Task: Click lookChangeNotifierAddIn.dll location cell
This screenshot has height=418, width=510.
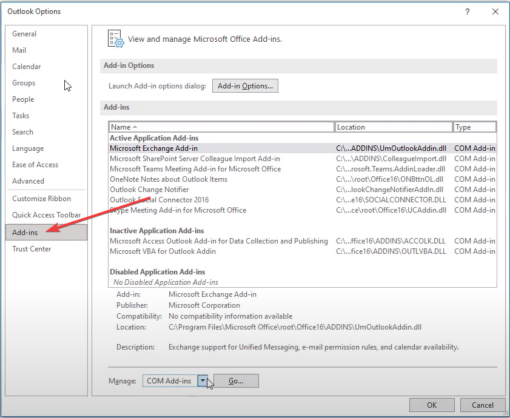Action: [390, 190]
